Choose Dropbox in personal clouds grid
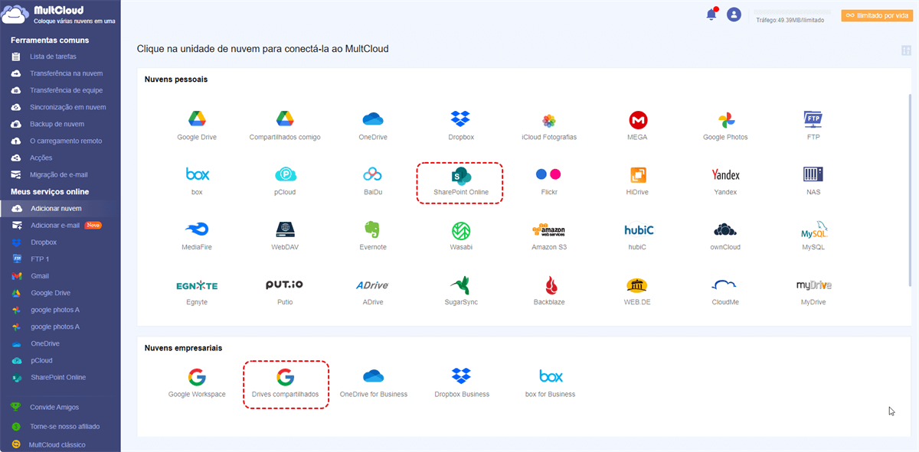 tap(461, 125)
